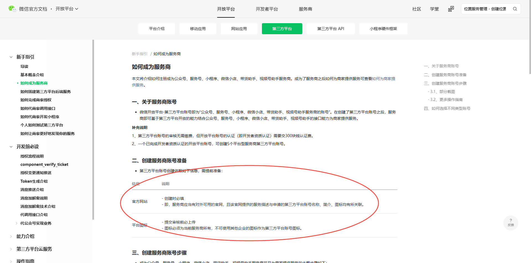Focus the header search input field
The height and width of the screenshot is (263, 531).
click(485, 9)
